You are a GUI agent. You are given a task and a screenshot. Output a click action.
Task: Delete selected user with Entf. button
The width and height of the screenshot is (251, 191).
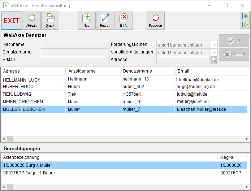tap(124, 21)
